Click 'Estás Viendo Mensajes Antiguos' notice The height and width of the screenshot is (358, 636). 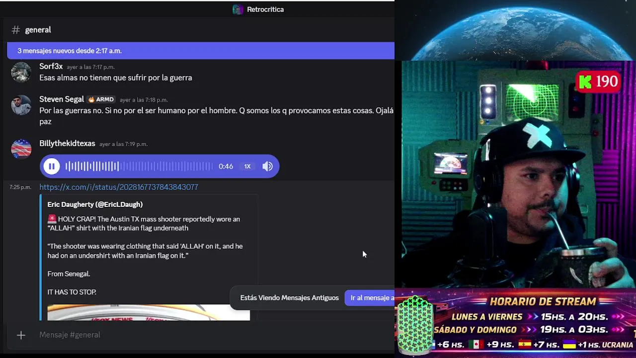point(289,298)
